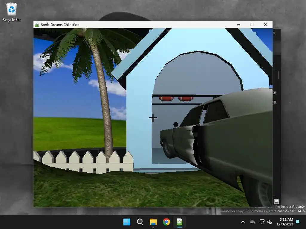Click the green car door in the game
This screenshot has width=306, height=229.
(184, 144)
